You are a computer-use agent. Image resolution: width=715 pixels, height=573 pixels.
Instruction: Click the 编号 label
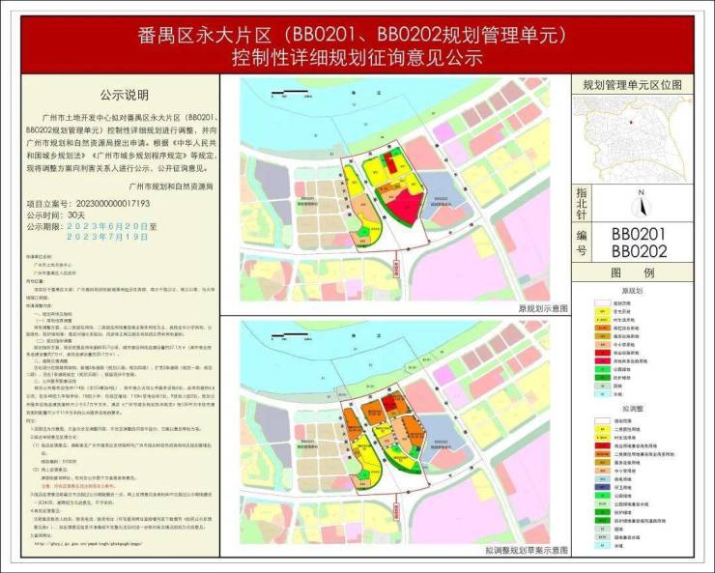pyautogui.click(x=582, y=243)
